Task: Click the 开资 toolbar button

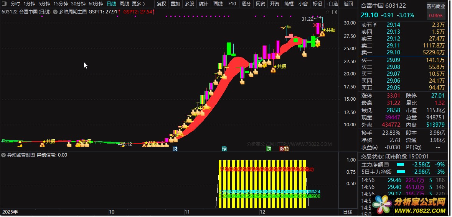Action: coord(274,4)
